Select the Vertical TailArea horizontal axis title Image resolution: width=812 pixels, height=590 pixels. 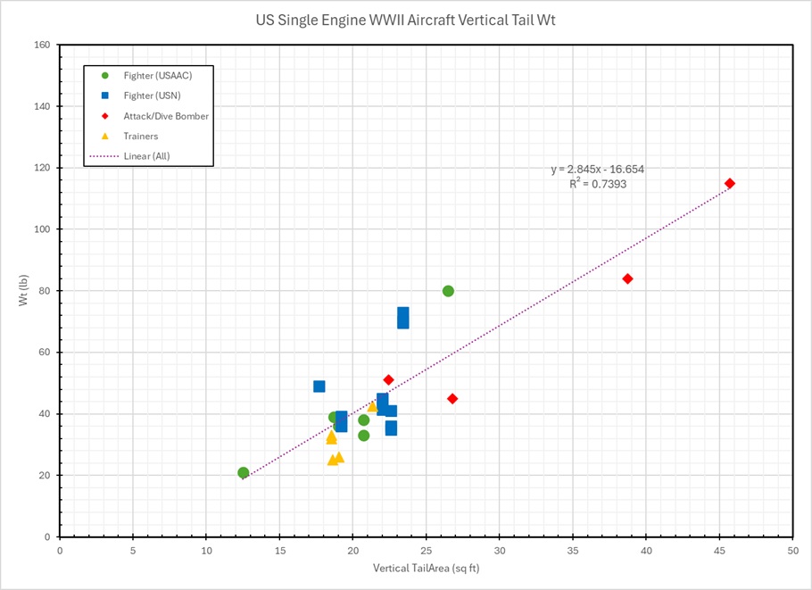426,568
